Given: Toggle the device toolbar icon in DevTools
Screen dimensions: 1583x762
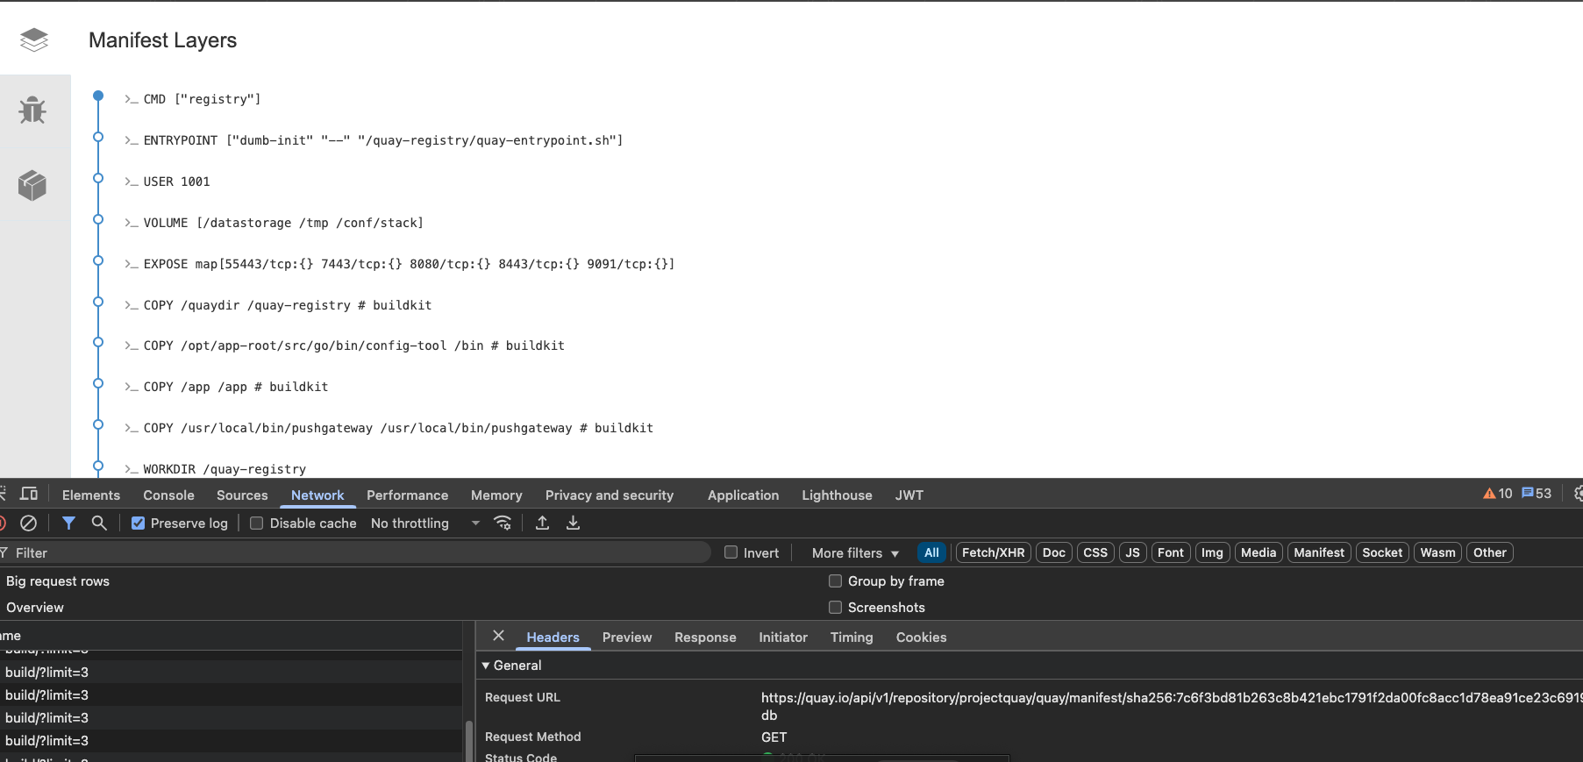Looking at the screenshot, I should coord(29,494).
